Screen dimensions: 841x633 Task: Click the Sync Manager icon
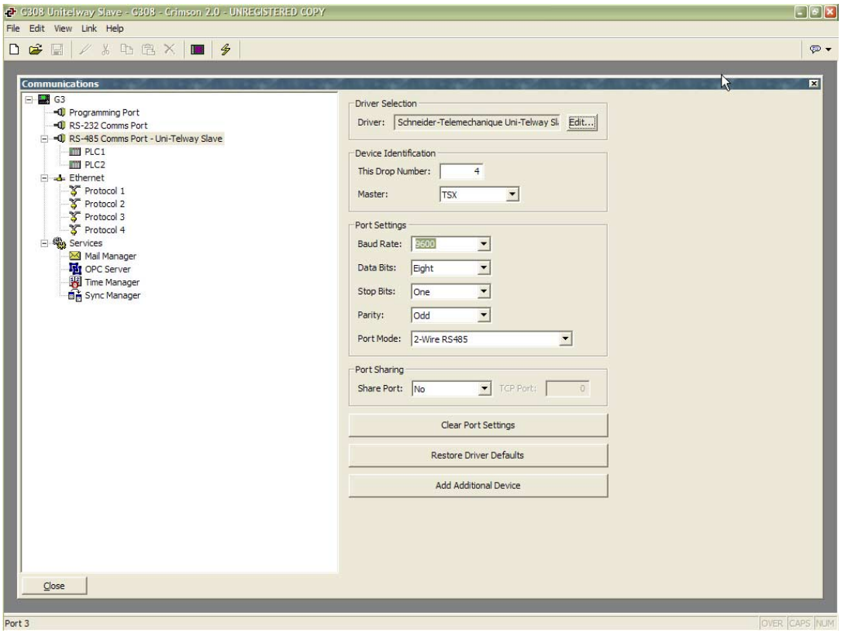(x=75, y=295)
